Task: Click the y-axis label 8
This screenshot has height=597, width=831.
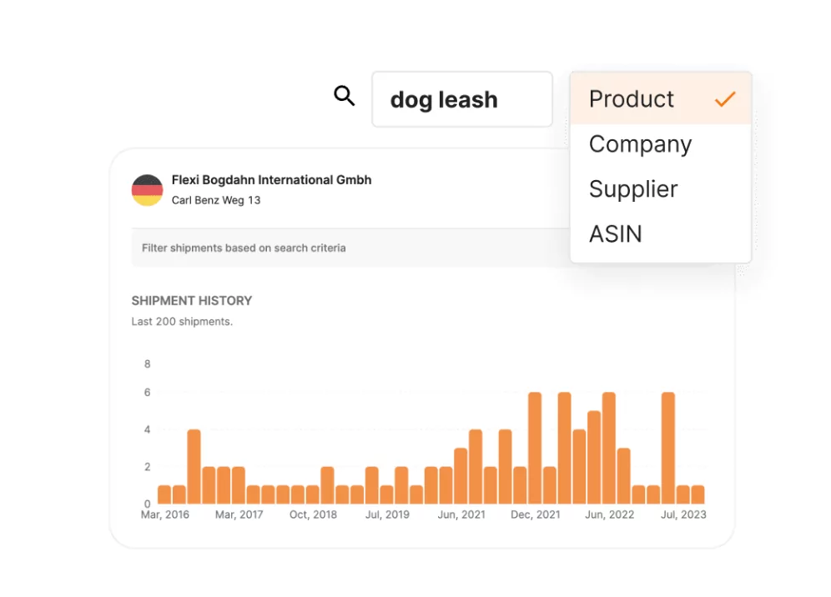Action: tap(148, 364)
